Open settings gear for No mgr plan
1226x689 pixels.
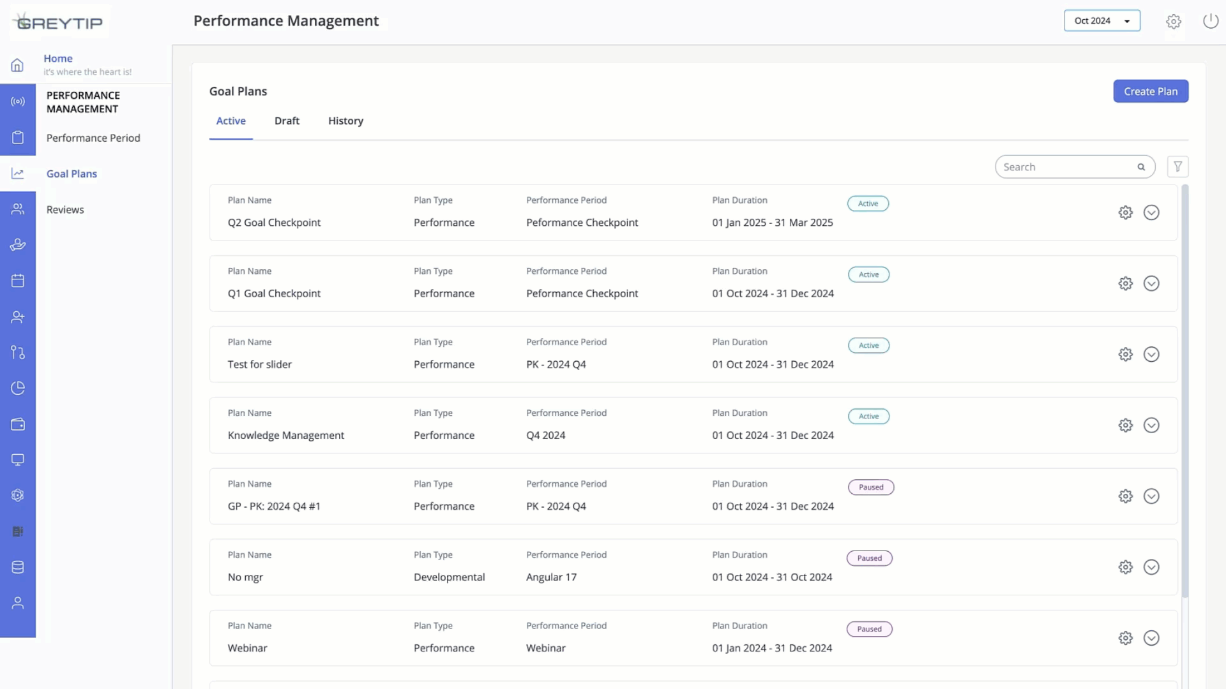tap(1125, 567)
